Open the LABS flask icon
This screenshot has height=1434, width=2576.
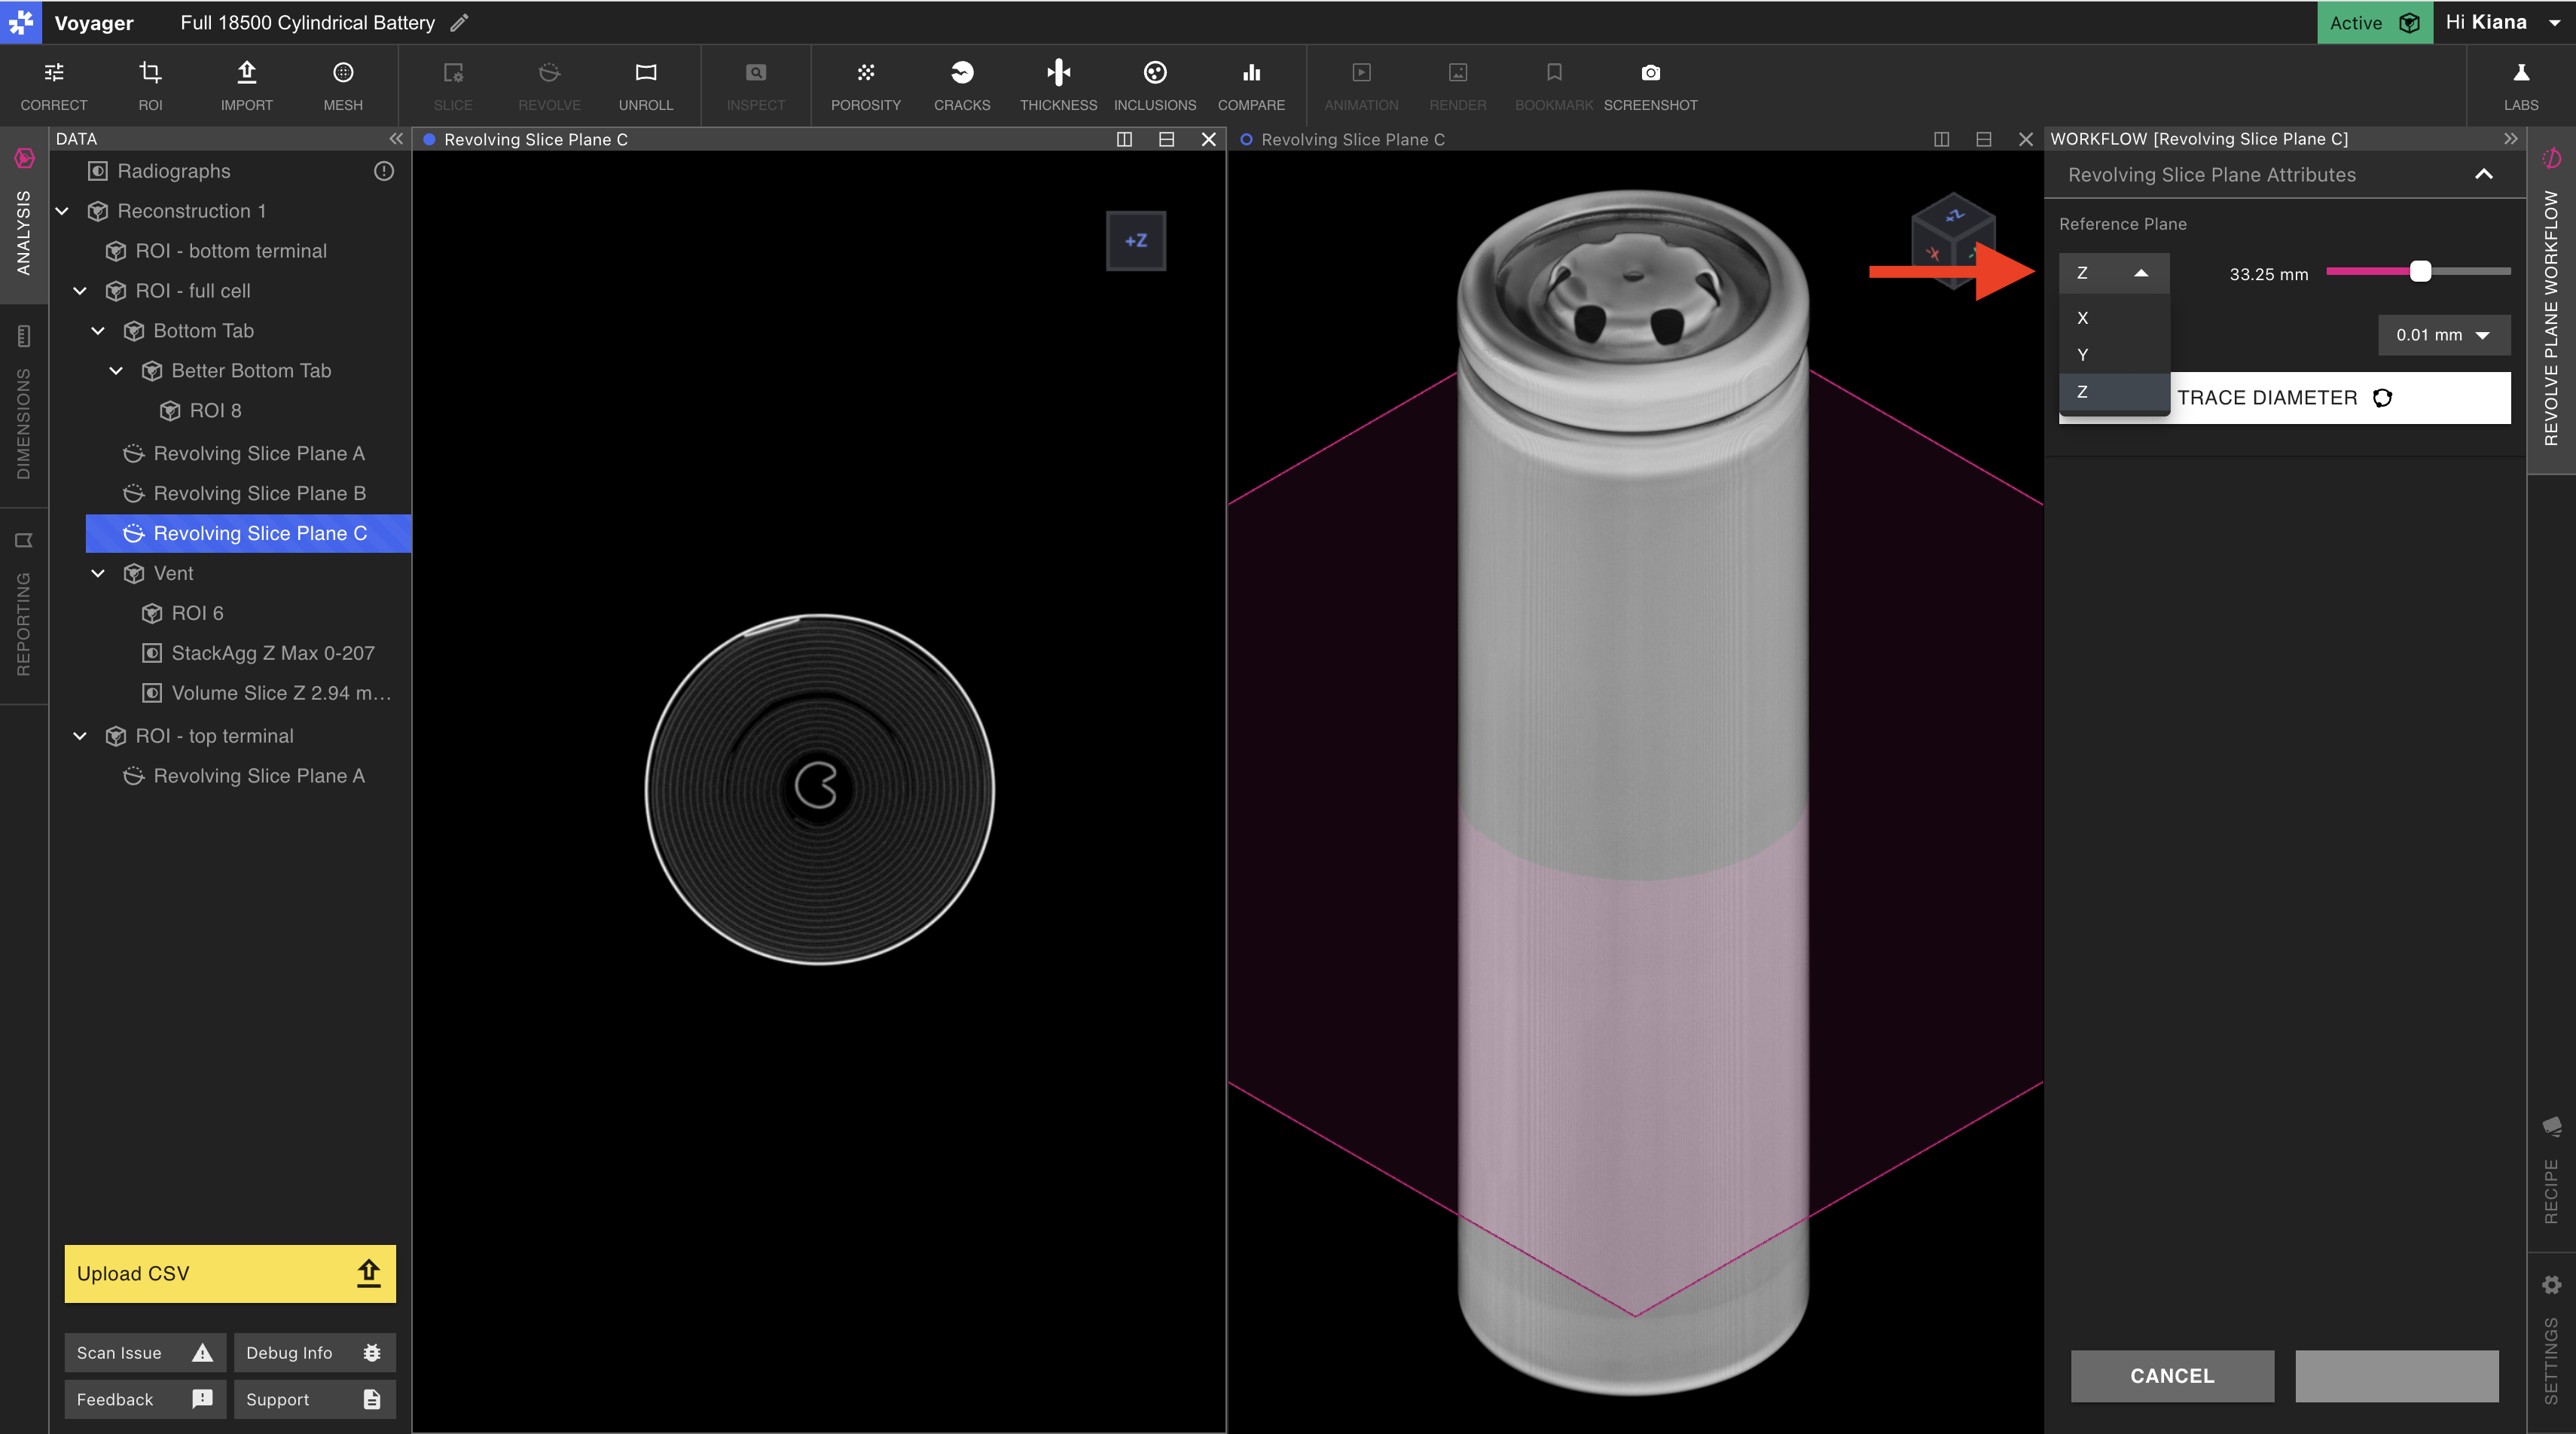click(2521, 86)
